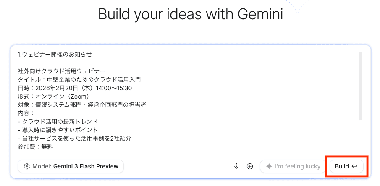Place cursor in 1.ウェビナー開催のお知らせ line
This screenshot has width=380, height=186.
click(x=55, y=55)
